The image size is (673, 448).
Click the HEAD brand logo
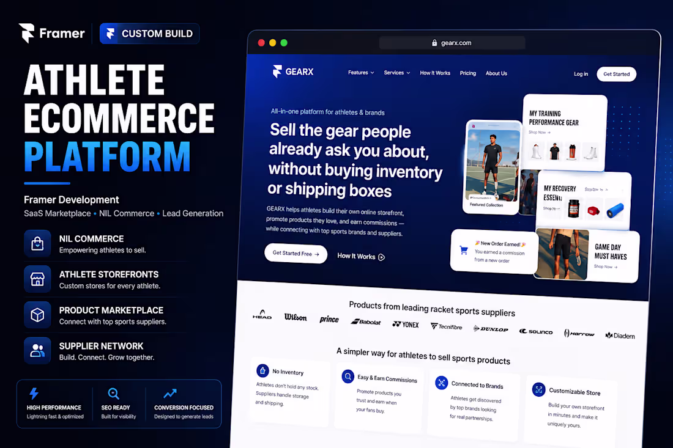262,315
